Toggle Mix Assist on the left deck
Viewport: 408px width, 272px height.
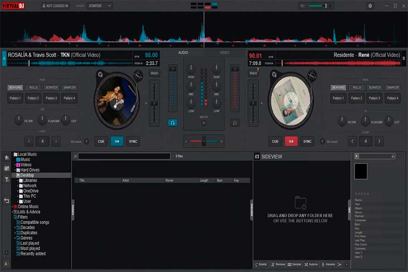click(x=76, y=141)
